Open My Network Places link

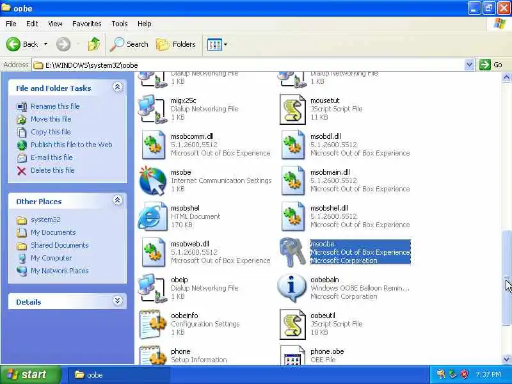click(x=60, y=271)
